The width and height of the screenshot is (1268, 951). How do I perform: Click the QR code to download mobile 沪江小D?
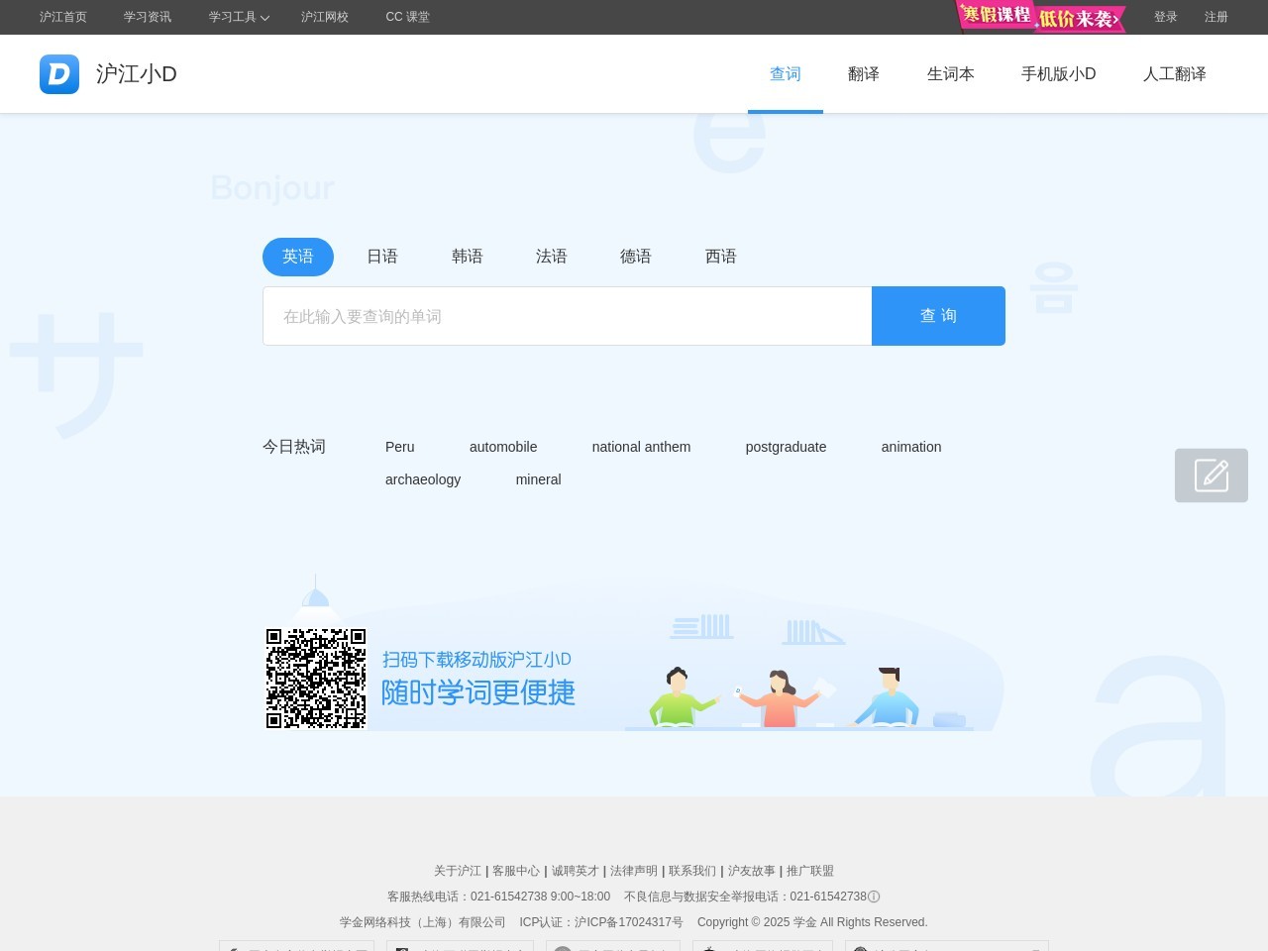click(316, 678)
